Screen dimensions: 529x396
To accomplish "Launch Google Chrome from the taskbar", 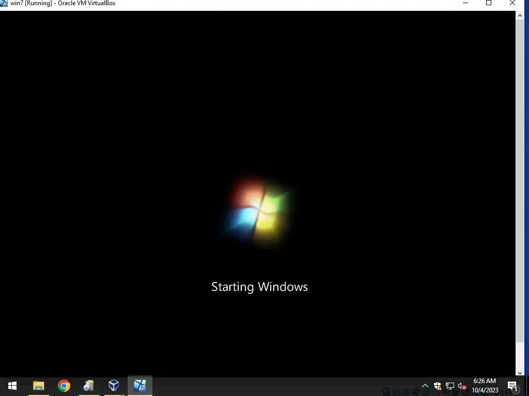I will pyautogui.click(x=64, y=386).
